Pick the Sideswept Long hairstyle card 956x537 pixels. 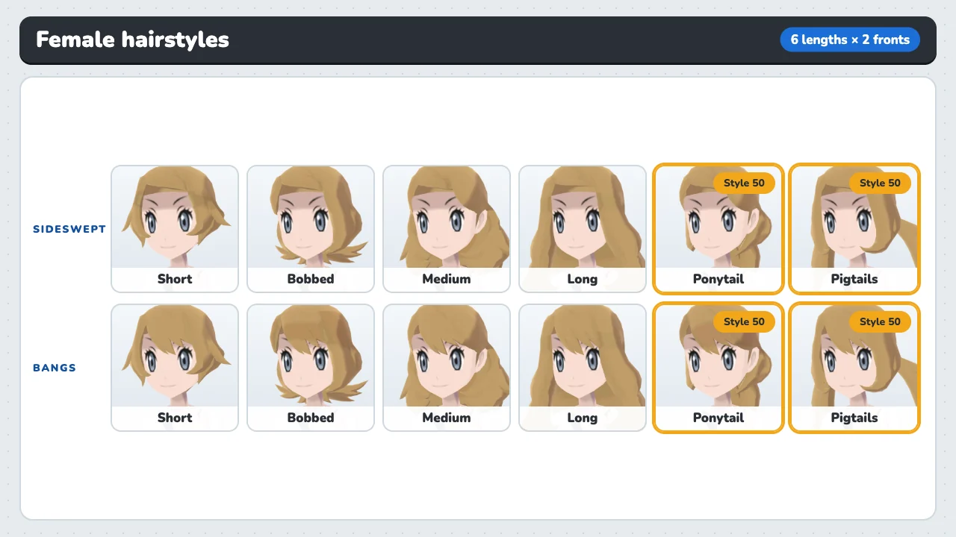583,229
